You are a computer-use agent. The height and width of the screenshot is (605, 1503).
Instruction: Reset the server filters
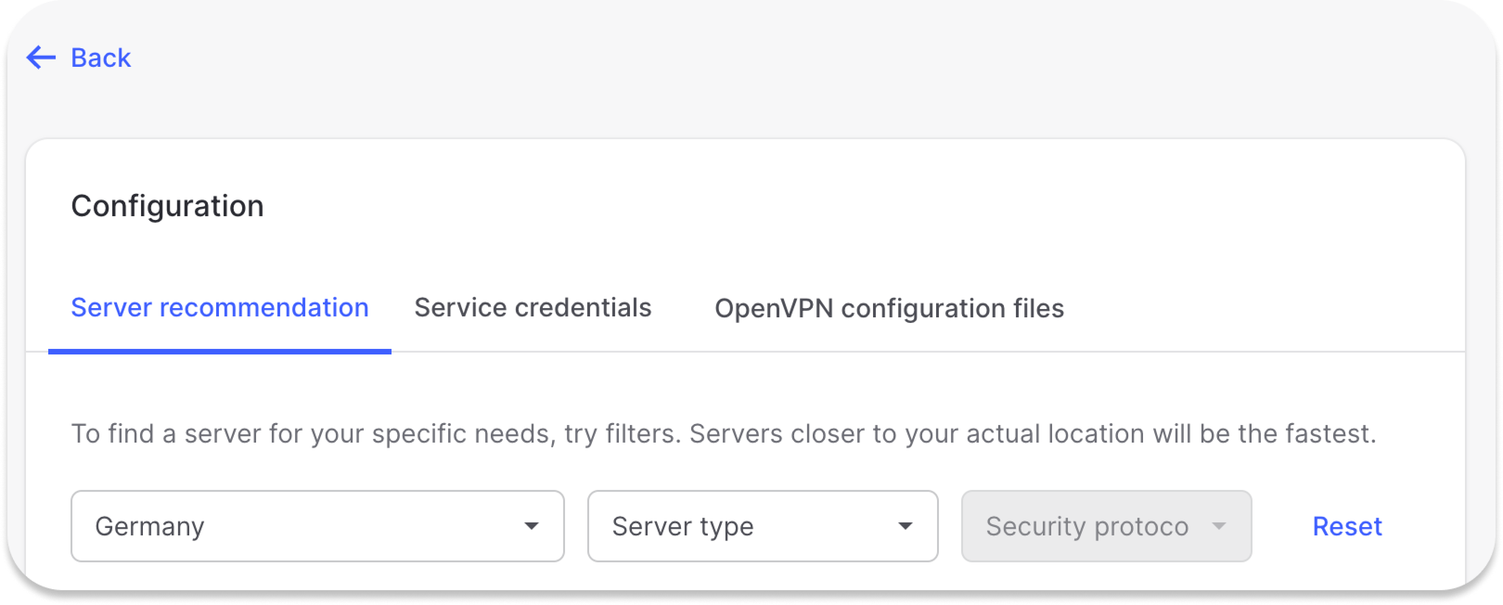[x=1347, y=526]
